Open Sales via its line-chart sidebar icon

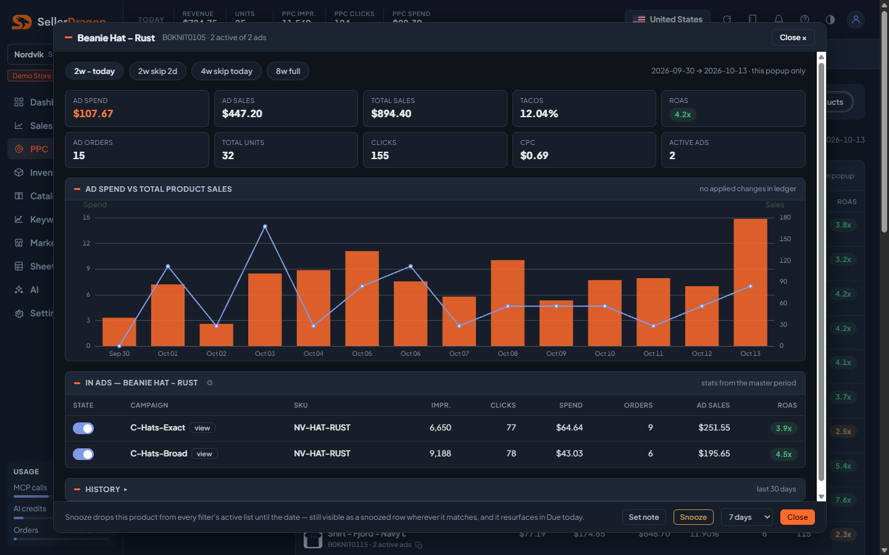[19, 126]
